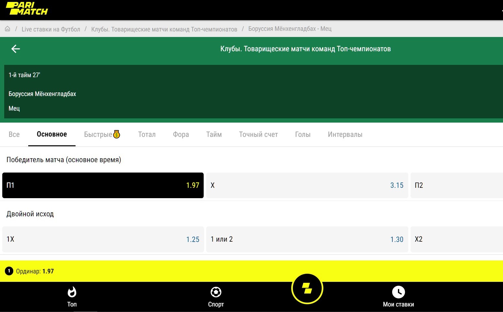
Task: Click the Боруссия Мёнхенгладбах - Мец breadcrumb
Action: coord(290,29)
